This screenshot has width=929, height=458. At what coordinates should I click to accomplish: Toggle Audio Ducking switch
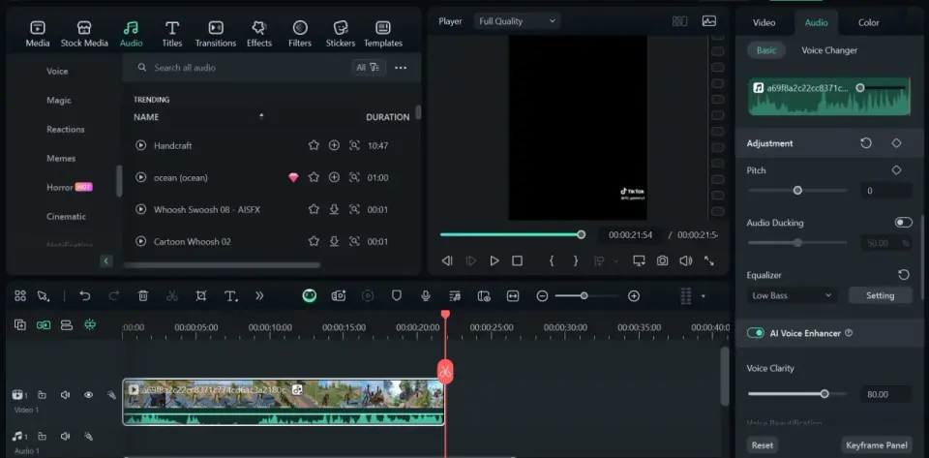(x=904, y=222)
